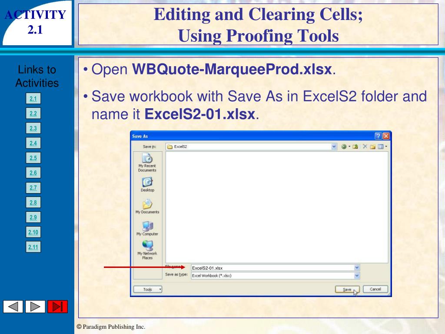Screen dimensions: 445x334
Task: Open activity link 2.3
Action: tap(33, 128)
